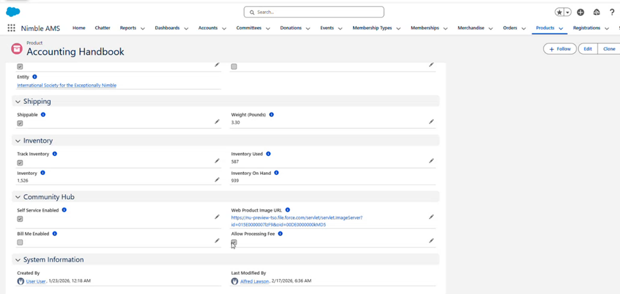
Task: Toggle the Bill Me Enabled checkbox
Action: [x=20, y=243]
